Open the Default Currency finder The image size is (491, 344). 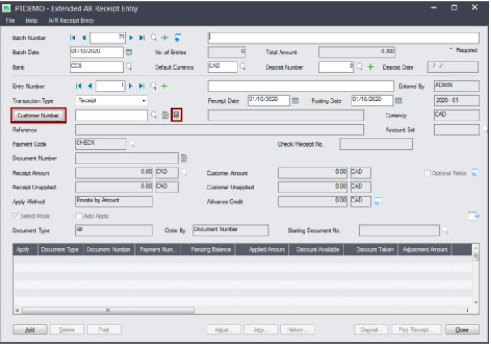(243, 66)
